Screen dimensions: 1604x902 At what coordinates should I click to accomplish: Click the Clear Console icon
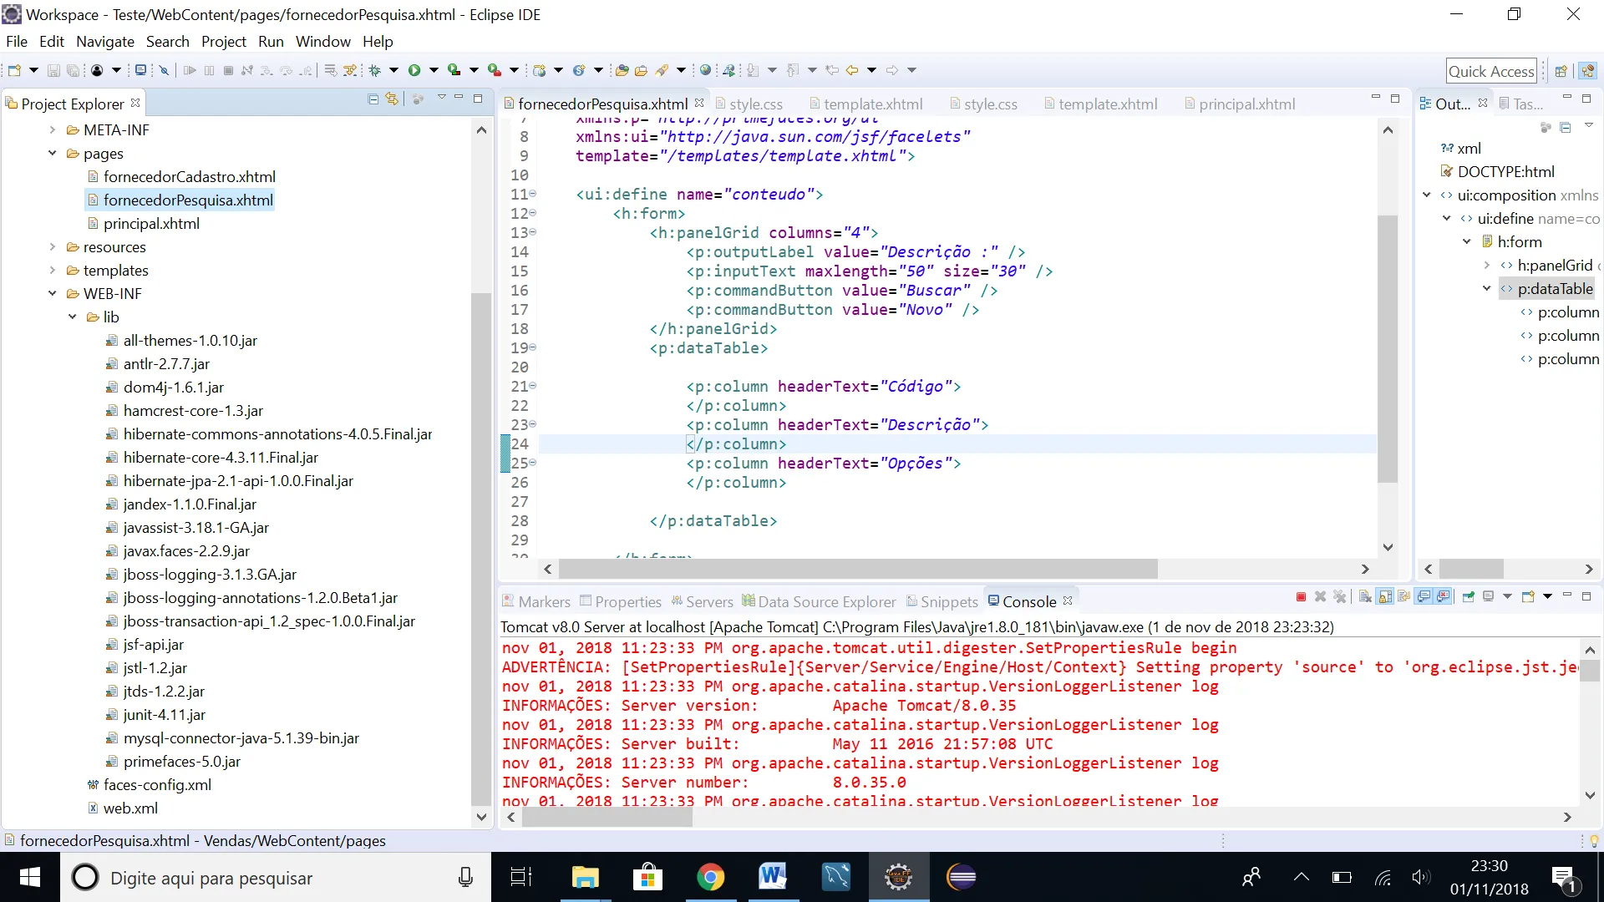(1365, 596)
